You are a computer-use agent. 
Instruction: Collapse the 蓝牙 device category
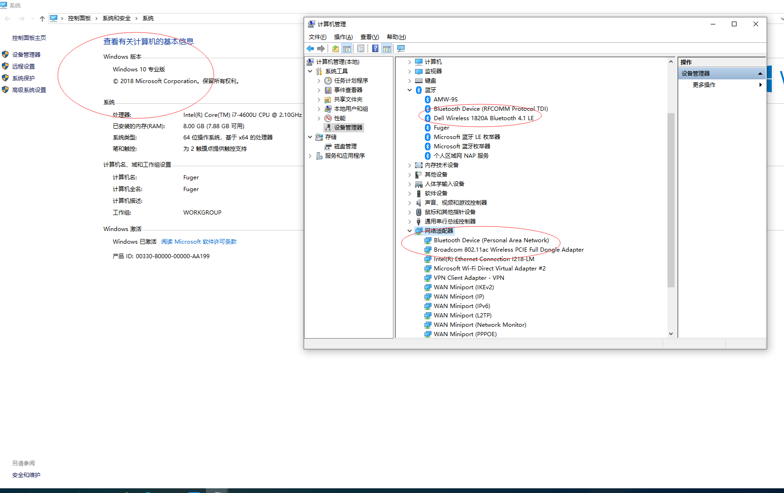(409, 90)
